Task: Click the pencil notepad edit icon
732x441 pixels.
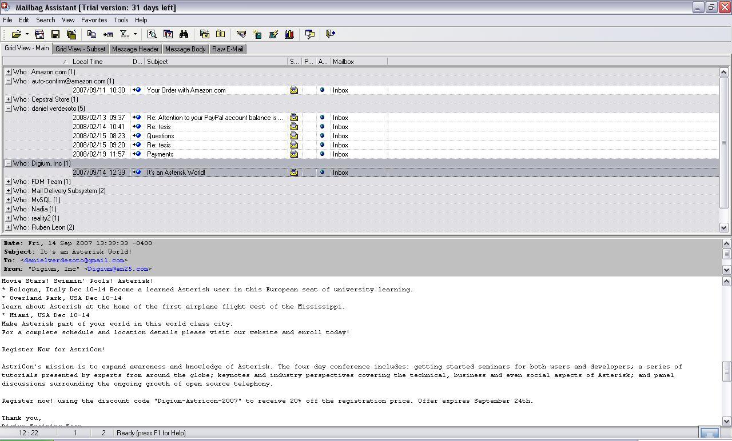Action: [273, 34]
